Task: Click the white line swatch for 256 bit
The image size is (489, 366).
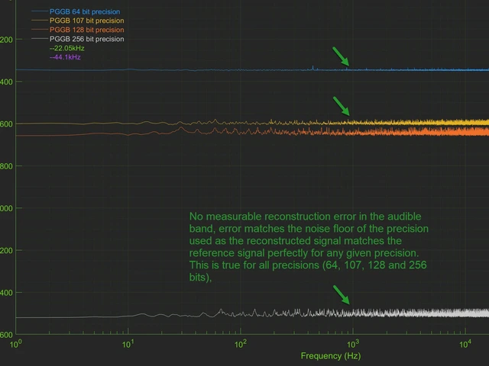Action: pyautogui.click(x=40, y=39)
